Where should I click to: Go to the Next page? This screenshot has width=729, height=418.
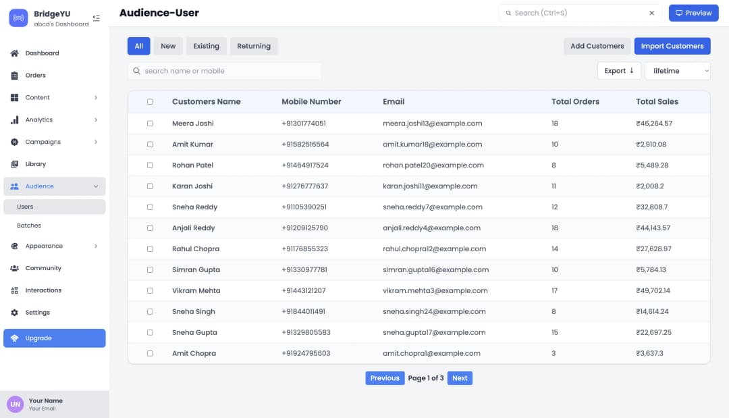(460, 378)
